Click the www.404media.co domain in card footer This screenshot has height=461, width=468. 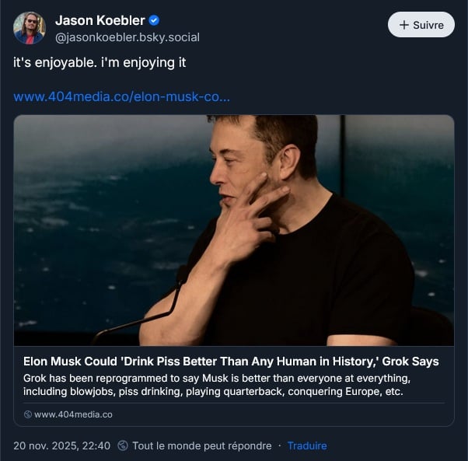point(73,414)
